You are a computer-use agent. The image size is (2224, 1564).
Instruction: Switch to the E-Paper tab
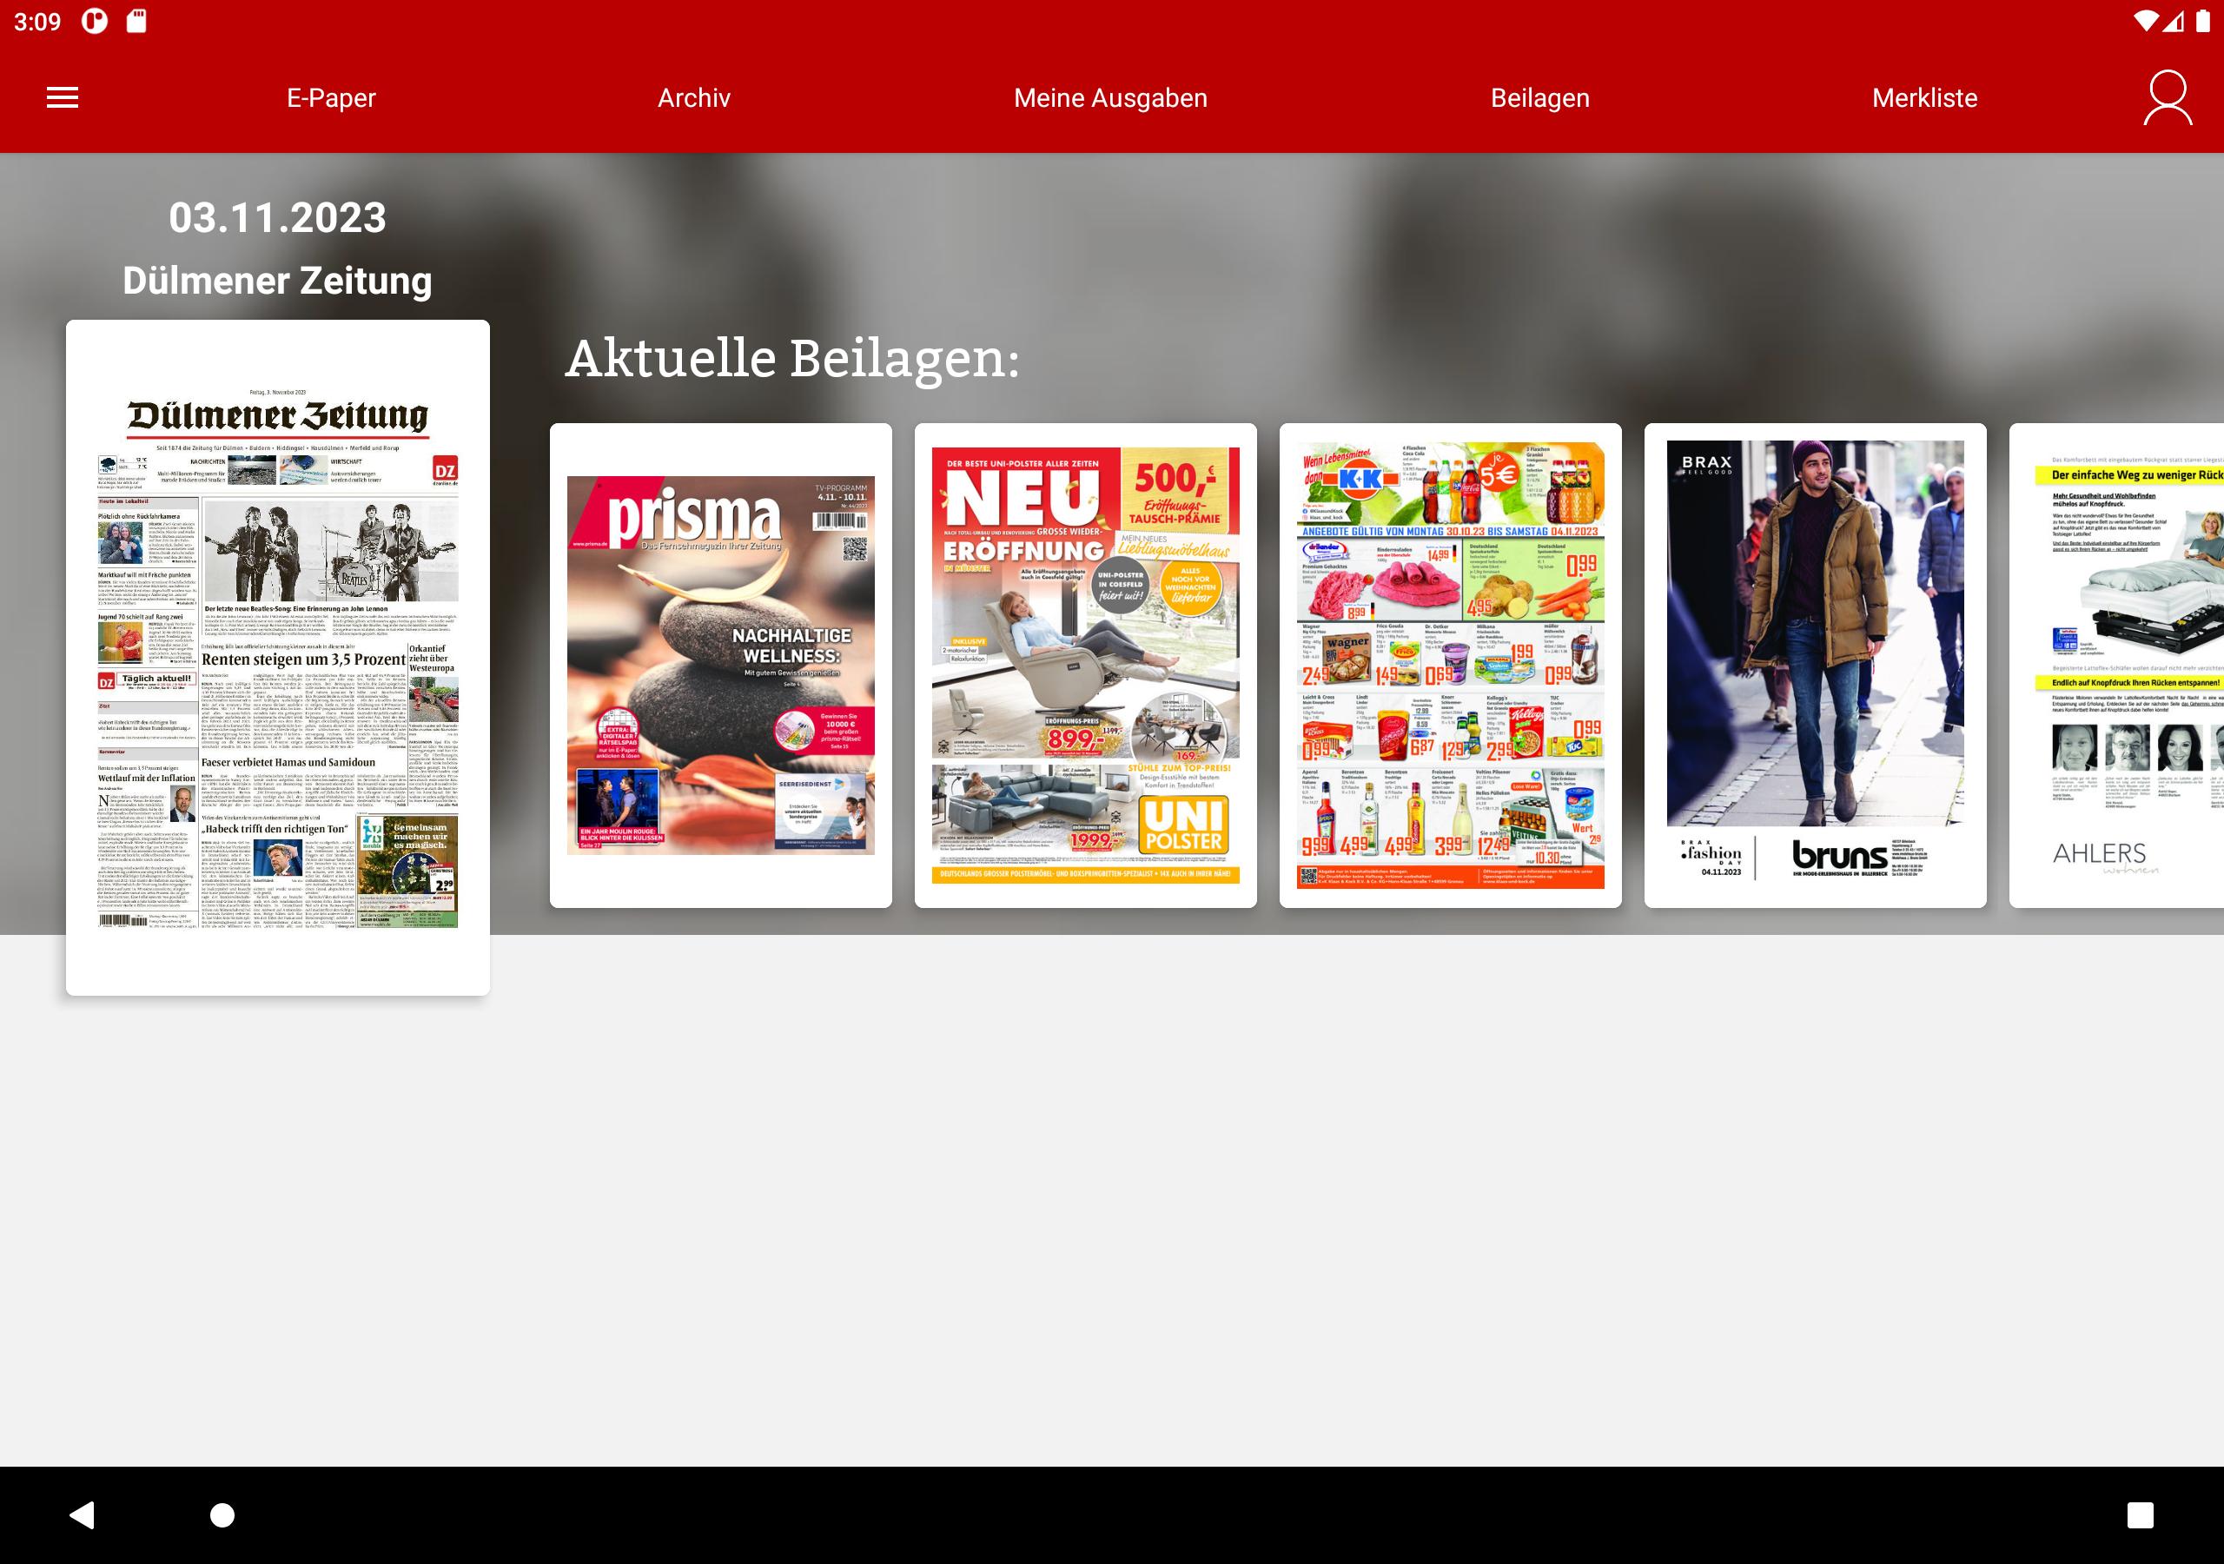tap(331, 98)
